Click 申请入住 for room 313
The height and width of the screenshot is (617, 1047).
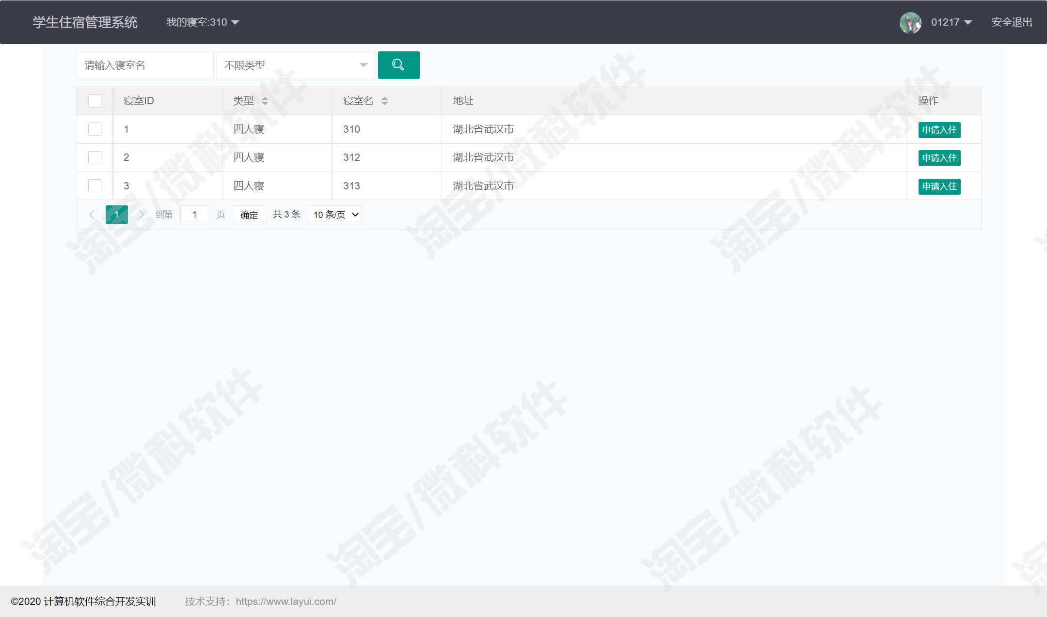click(x=939, y=186)
